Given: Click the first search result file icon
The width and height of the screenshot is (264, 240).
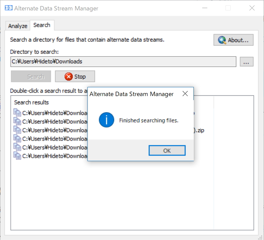Looking at the screenshot, I should coord(17,113).
